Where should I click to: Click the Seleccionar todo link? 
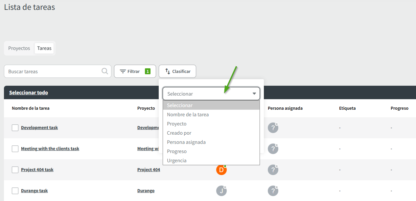coord(29,93)
